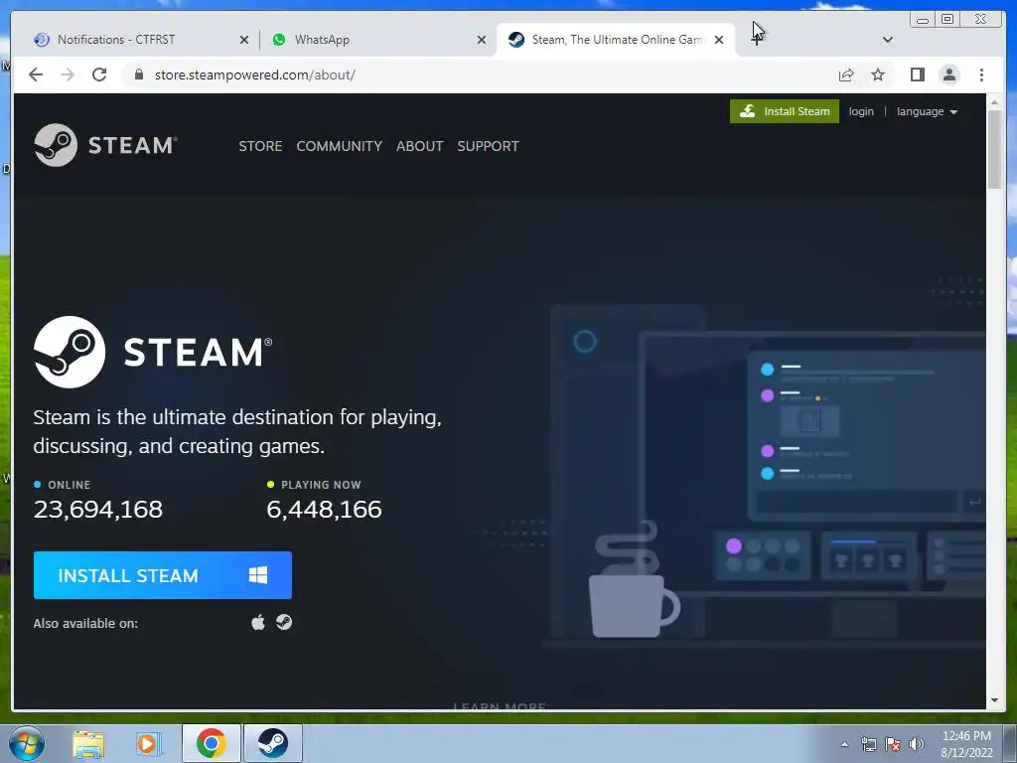This screenshot has height=763, width=1017.
Task: Reload the Steam page
Action: tap(99, 75)
